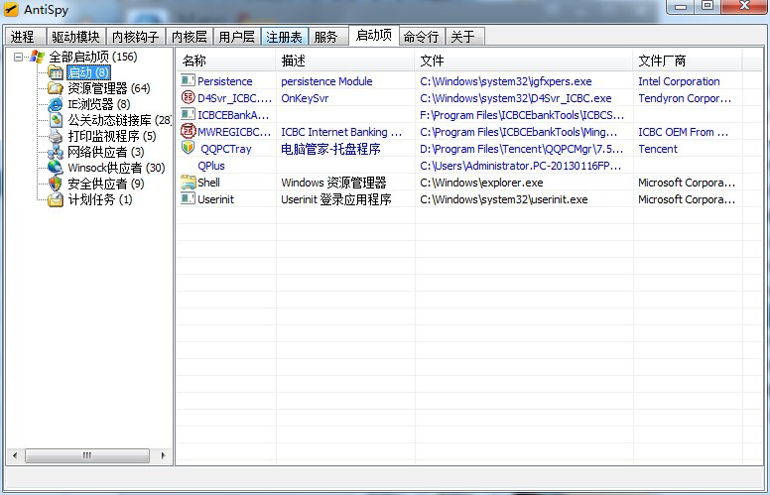This screenshot has width=770, height=495.
Task: Click the icon next to Persistence entry
Action: coord(189,81)
